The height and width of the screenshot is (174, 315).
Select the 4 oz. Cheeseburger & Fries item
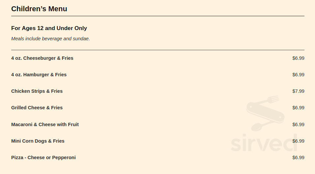point(42,58)
